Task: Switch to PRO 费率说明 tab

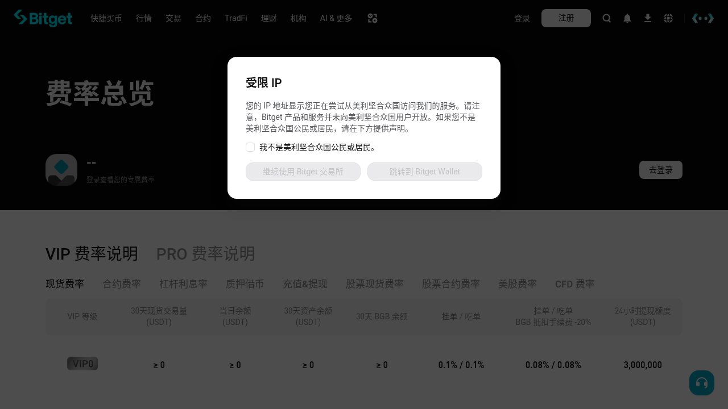Action: pos(206,253)
